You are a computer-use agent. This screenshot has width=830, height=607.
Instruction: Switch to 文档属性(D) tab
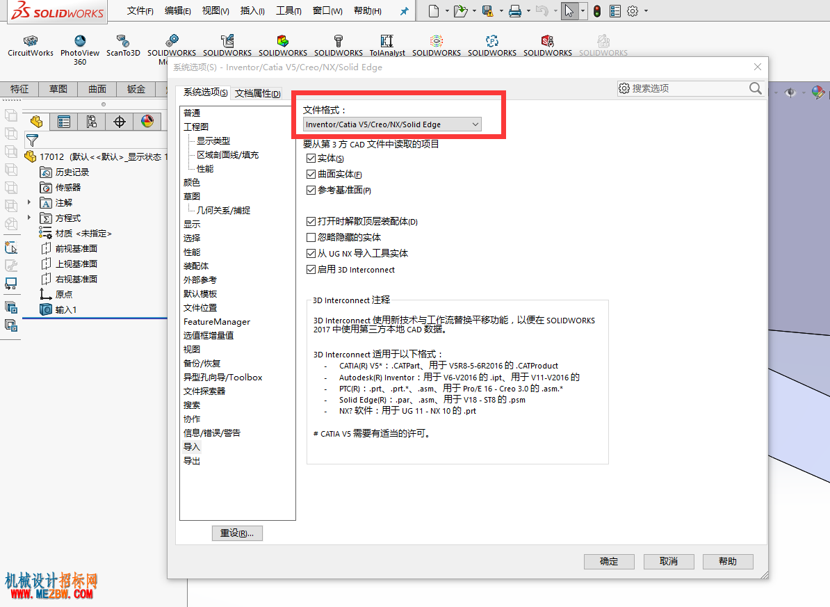258,93
